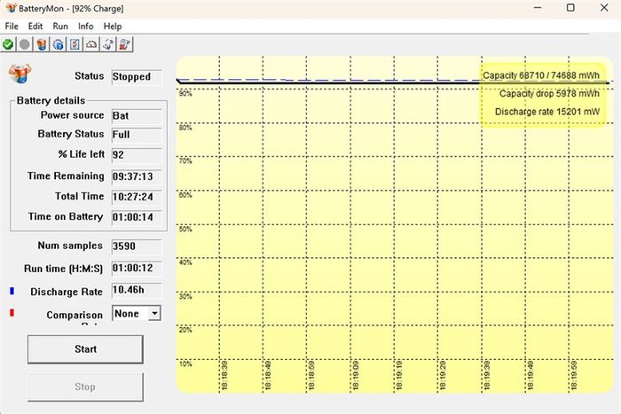This screenshot has height=414, width=621.
Task: Click the red mascot with wrench toolbar icon
Action: pyautogui.click(x=125, y=44)
